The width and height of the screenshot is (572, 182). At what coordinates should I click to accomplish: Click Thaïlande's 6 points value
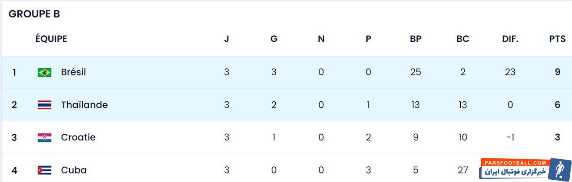coord(557,105)
